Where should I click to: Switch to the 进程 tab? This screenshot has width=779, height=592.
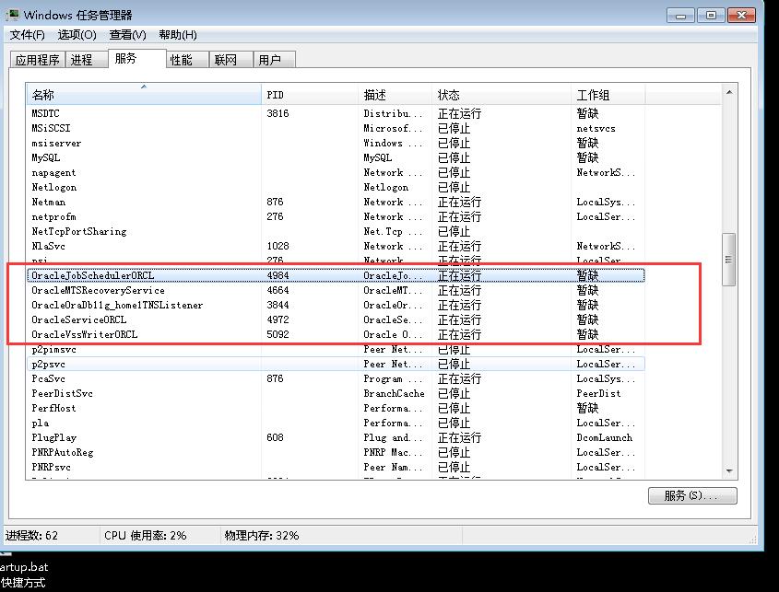pyautogui.click(x=86, y=60)
